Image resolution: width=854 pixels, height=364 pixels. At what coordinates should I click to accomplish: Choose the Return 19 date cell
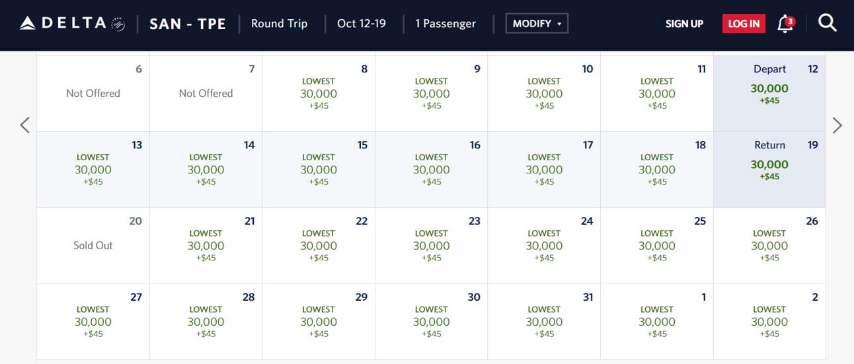coord(769,169)
